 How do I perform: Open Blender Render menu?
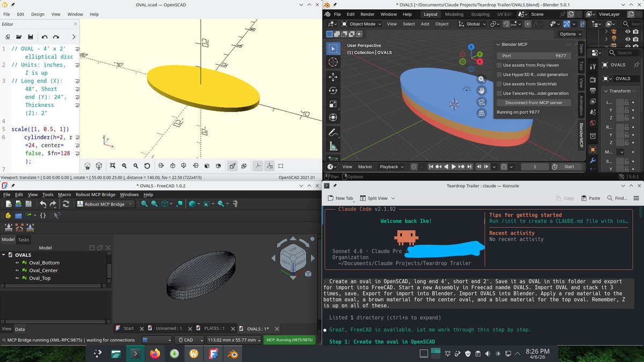(368, 14)
